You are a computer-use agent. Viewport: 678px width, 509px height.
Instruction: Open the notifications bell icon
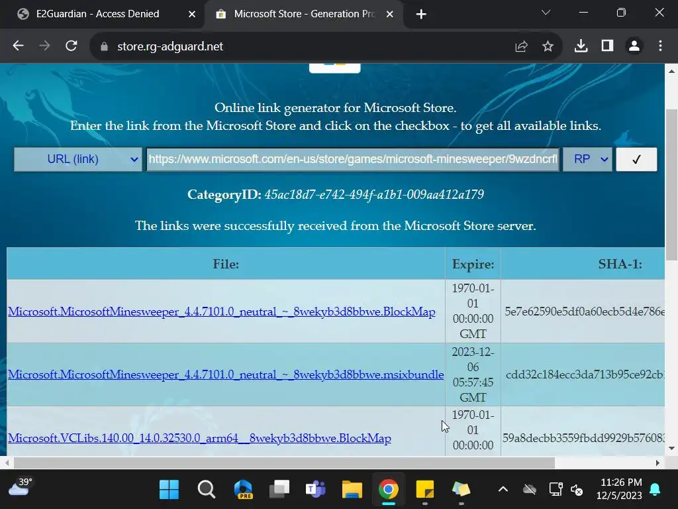[655, 490]
